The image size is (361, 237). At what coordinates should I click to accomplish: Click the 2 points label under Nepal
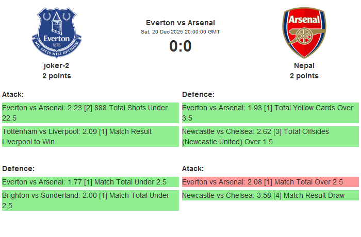304,76
